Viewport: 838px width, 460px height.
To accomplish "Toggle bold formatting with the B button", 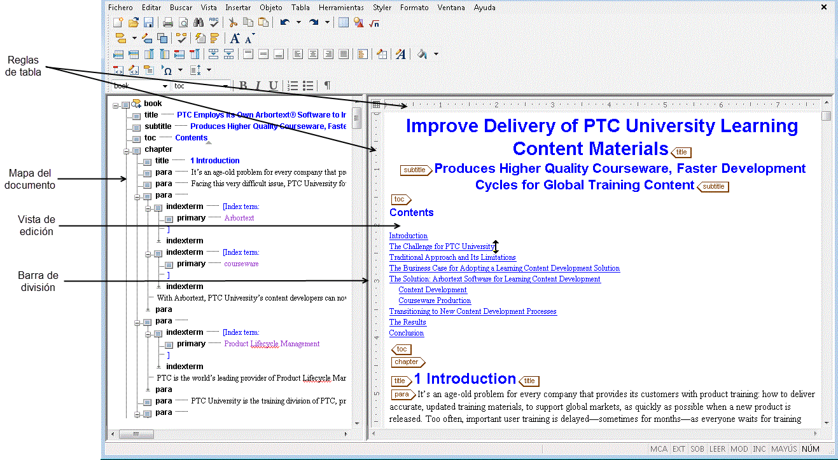I will pyautogui.click(x=243, y=86).
